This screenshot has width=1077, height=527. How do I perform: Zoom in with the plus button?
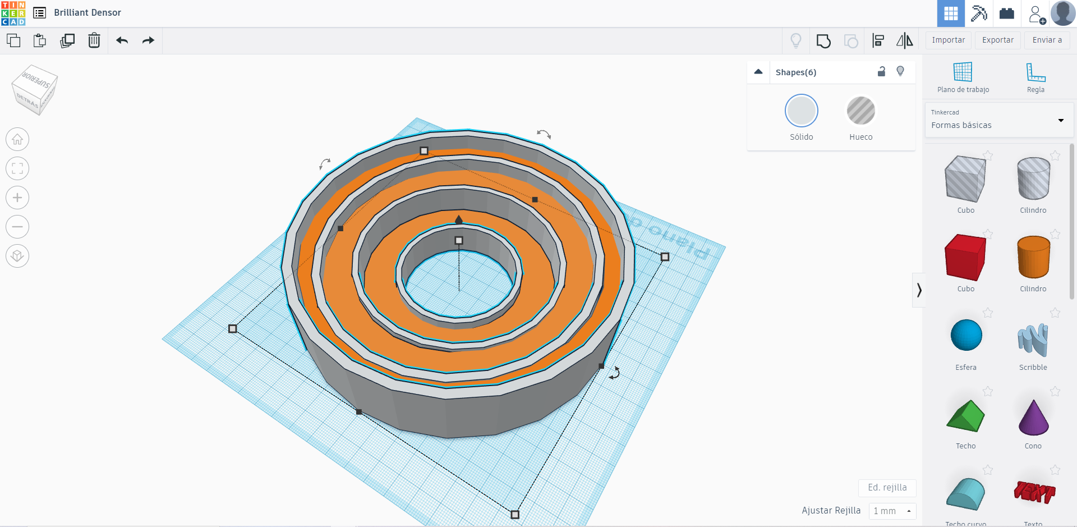tap(17, 198)
